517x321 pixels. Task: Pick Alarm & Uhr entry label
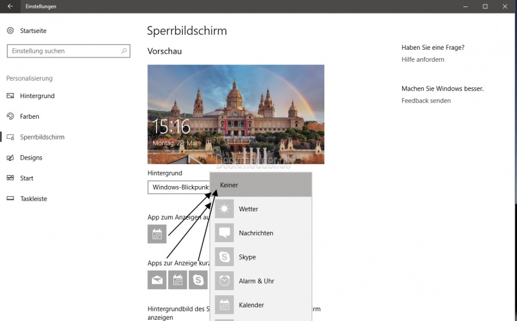pyautogui.click(x=257, y=281)
